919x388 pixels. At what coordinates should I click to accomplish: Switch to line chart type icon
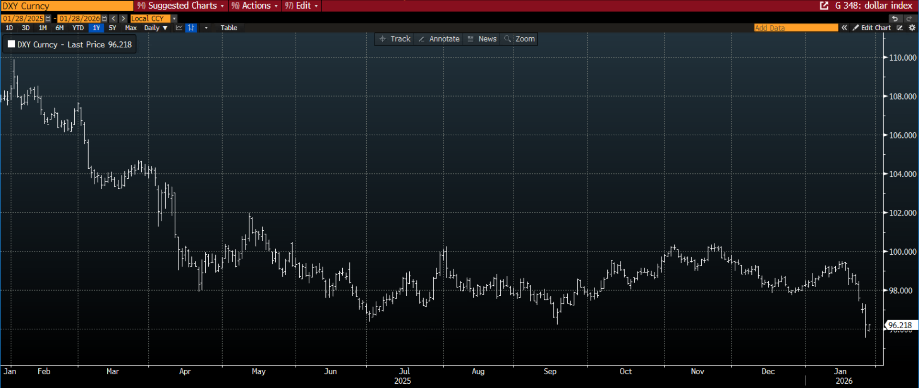pos(179,28)
